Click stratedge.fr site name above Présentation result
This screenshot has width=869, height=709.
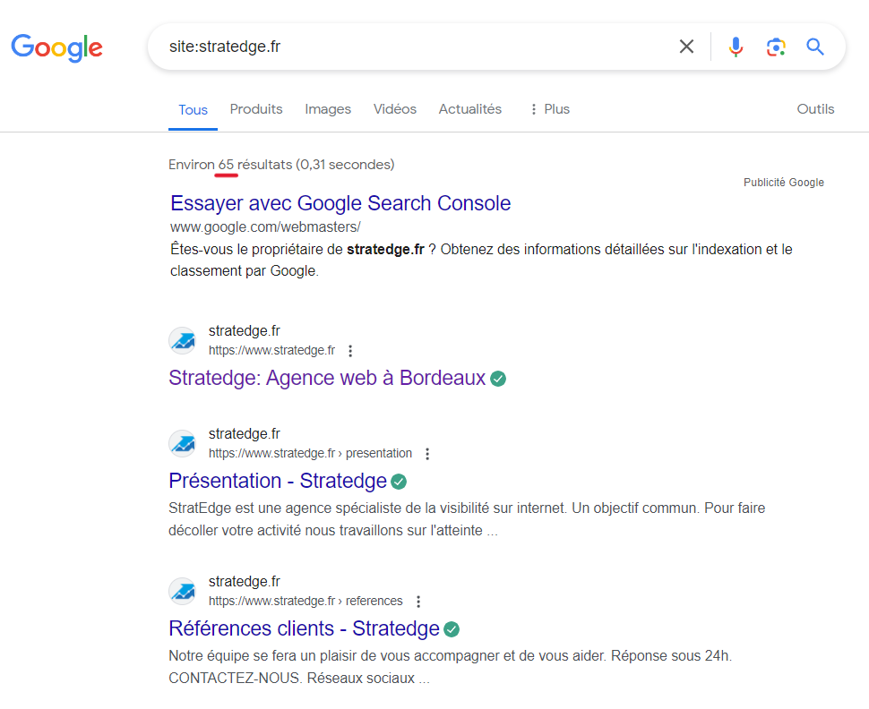245,433
